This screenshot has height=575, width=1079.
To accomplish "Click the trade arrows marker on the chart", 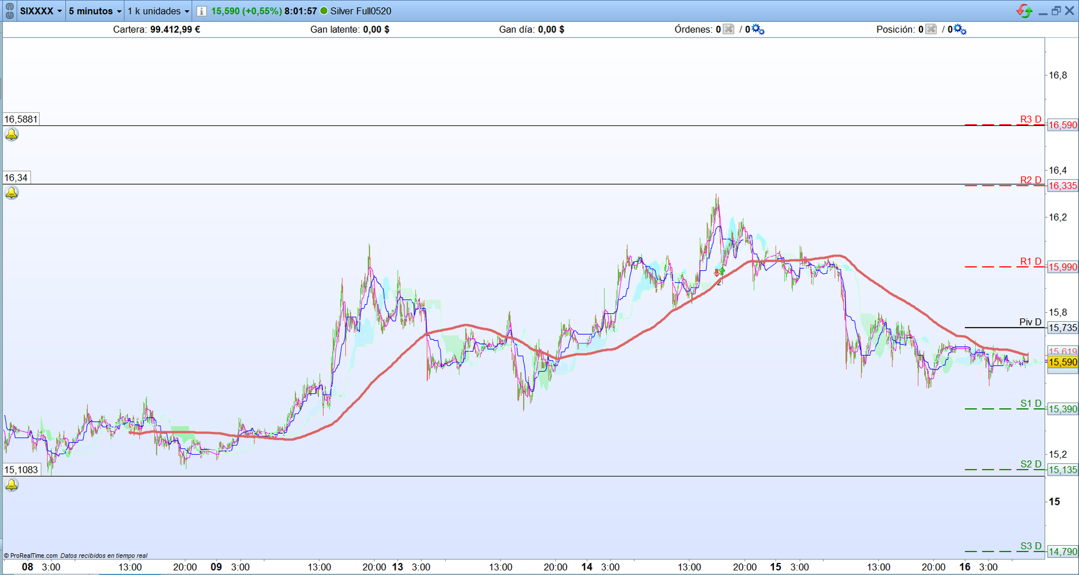I will (x=719, y=273).
